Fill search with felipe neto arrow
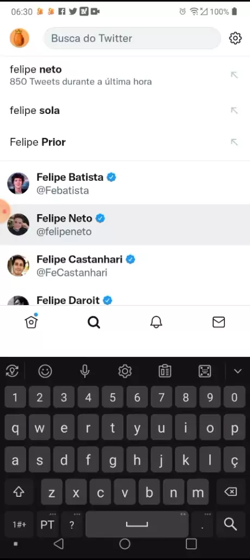250x560 pixels. point(234,75)
